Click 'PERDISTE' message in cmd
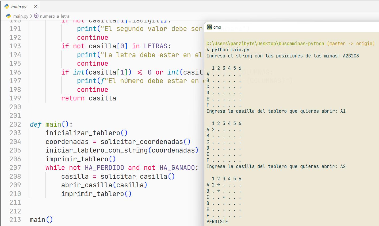The width and height of the screenshot is (379, 226). click(x=217, y=222)
